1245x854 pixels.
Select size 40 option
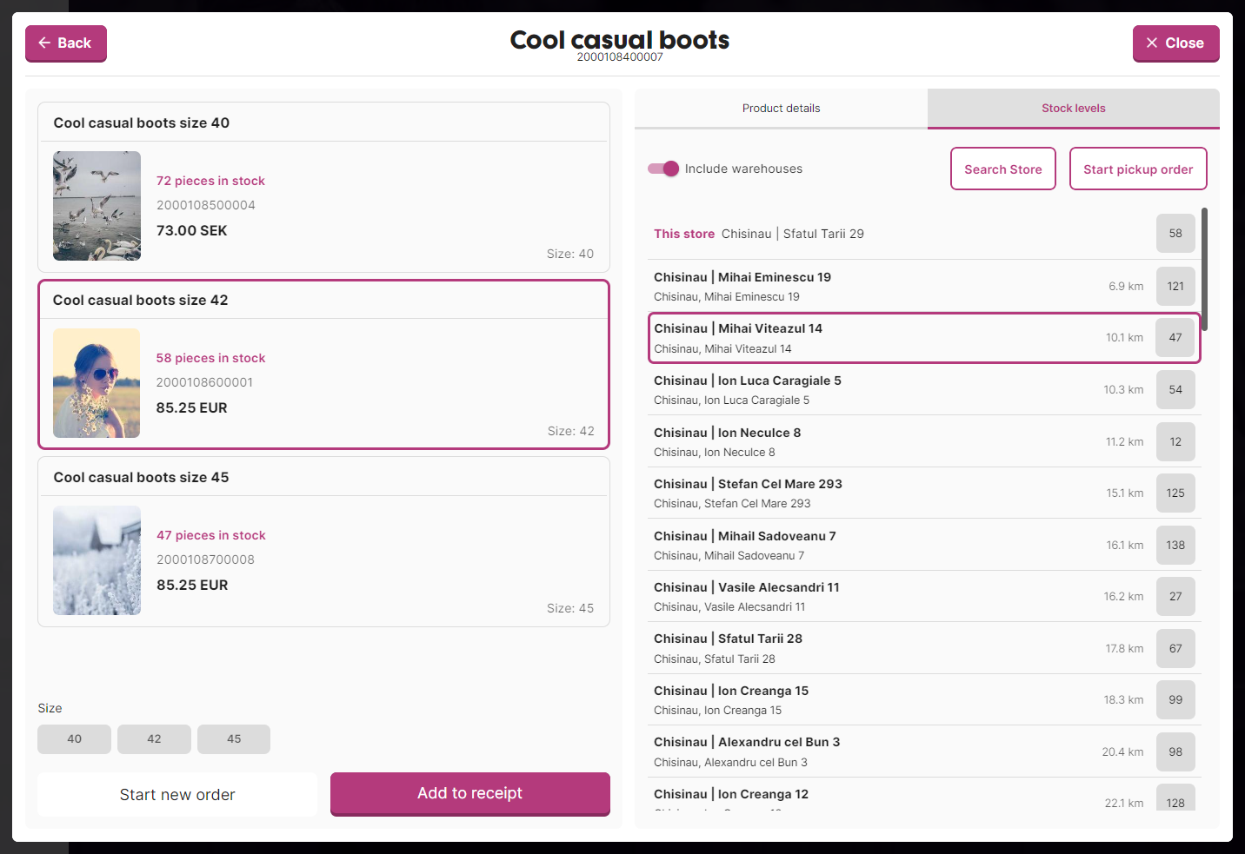(74, 738)
